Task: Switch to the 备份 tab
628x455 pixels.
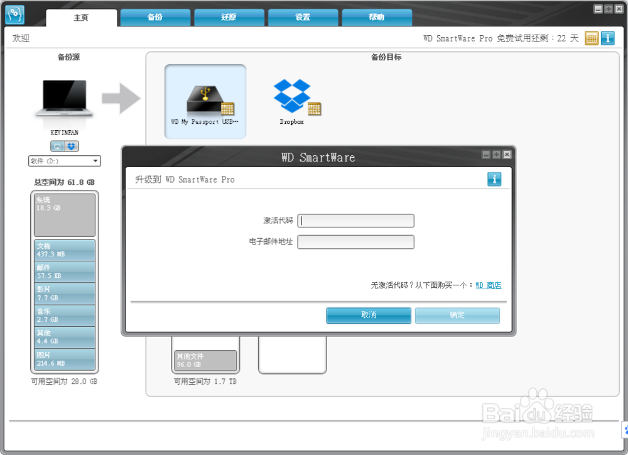Action: [154, 18]
